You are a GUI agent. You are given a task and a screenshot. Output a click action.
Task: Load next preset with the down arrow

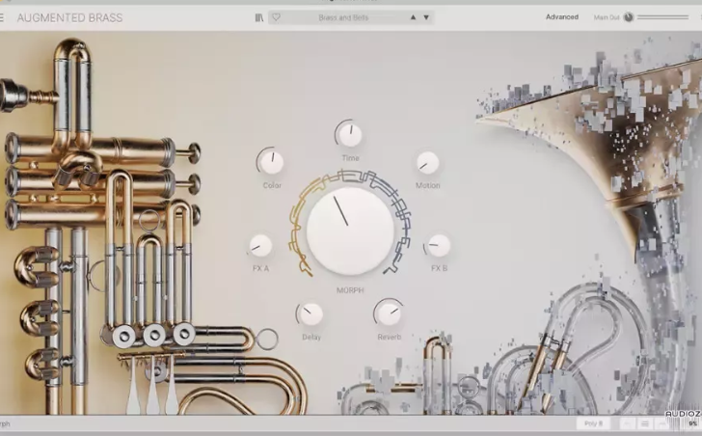click(x=426, y=17)
